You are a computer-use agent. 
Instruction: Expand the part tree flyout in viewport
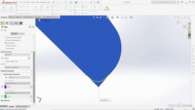click(x=37, y=20)
